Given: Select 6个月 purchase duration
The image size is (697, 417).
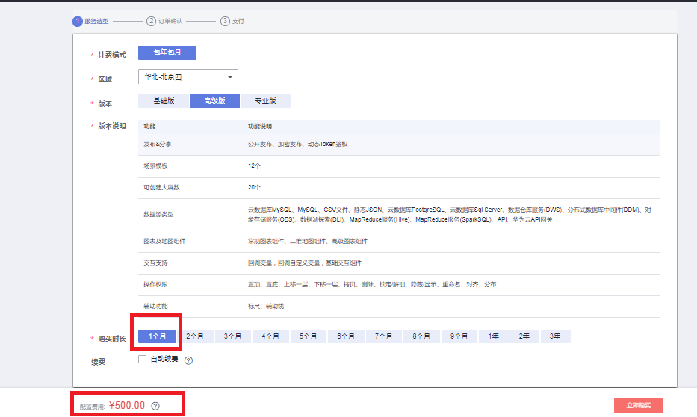Looking at the screenshot, I should (346, 336).
